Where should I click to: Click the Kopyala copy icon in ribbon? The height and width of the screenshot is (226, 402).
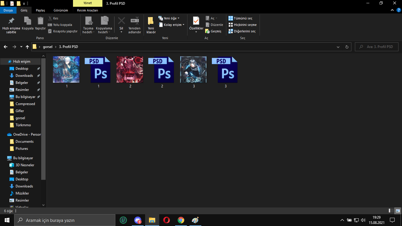(x=28, y=21)
